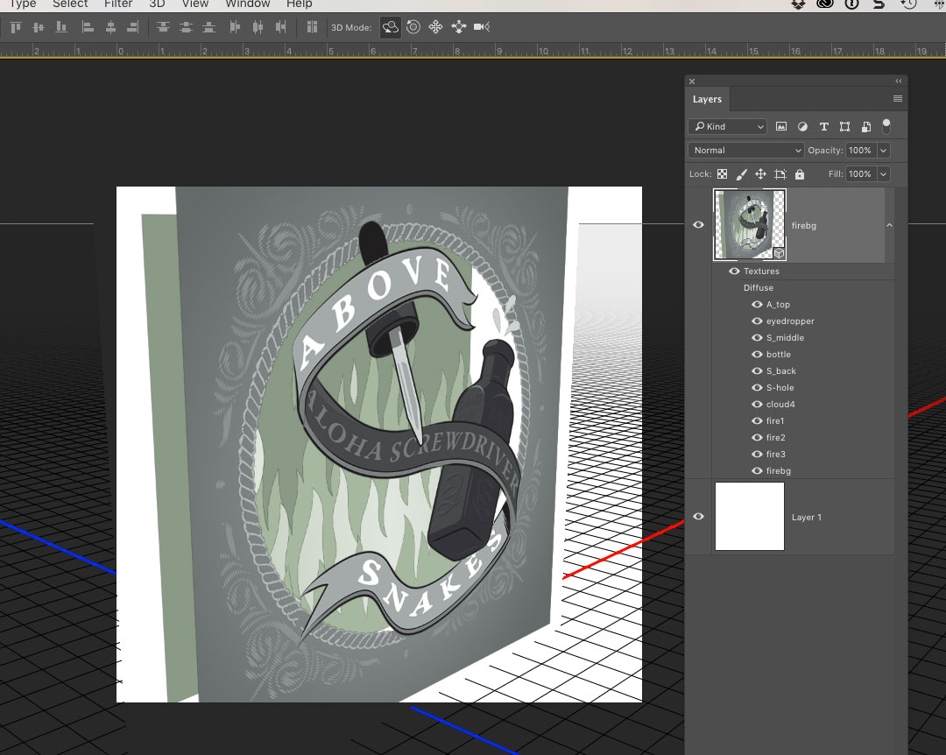
Task: Click Align right edges icon
Action: pos(133,27)
